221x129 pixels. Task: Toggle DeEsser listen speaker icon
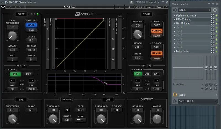click(x=67, y=110)
